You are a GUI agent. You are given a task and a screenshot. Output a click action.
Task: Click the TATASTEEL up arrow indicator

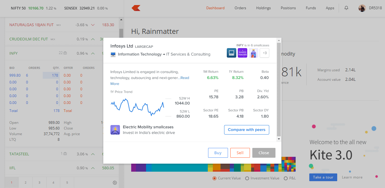tap(93, 154)
